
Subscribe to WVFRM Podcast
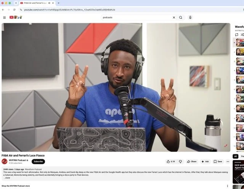38,162
